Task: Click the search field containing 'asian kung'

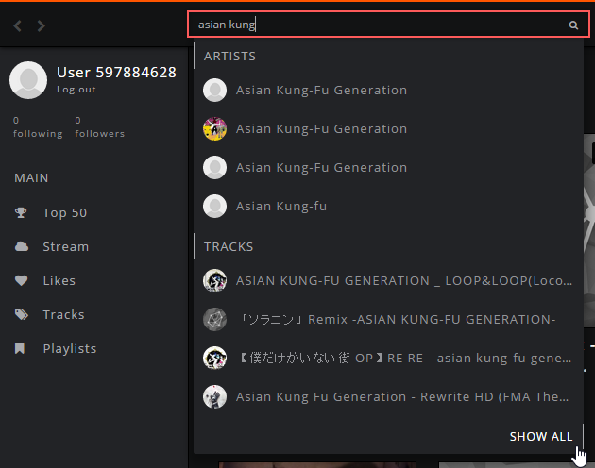Action: click(x=378, y=25)
